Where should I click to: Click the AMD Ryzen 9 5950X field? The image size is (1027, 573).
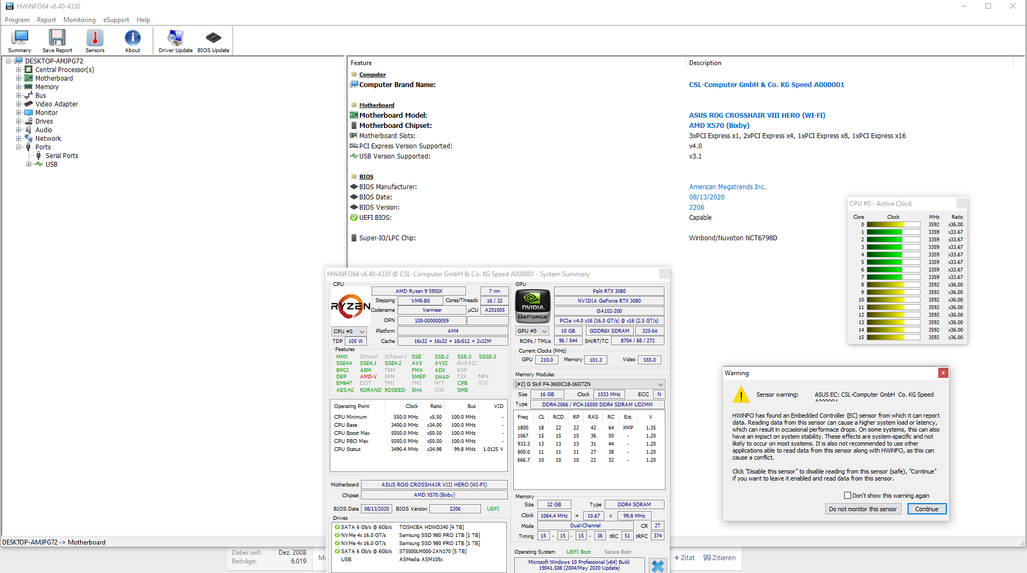tap(419, 291)
